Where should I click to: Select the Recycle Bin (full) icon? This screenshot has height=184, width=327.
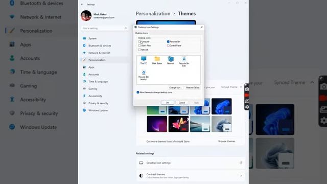pos(184,61)
